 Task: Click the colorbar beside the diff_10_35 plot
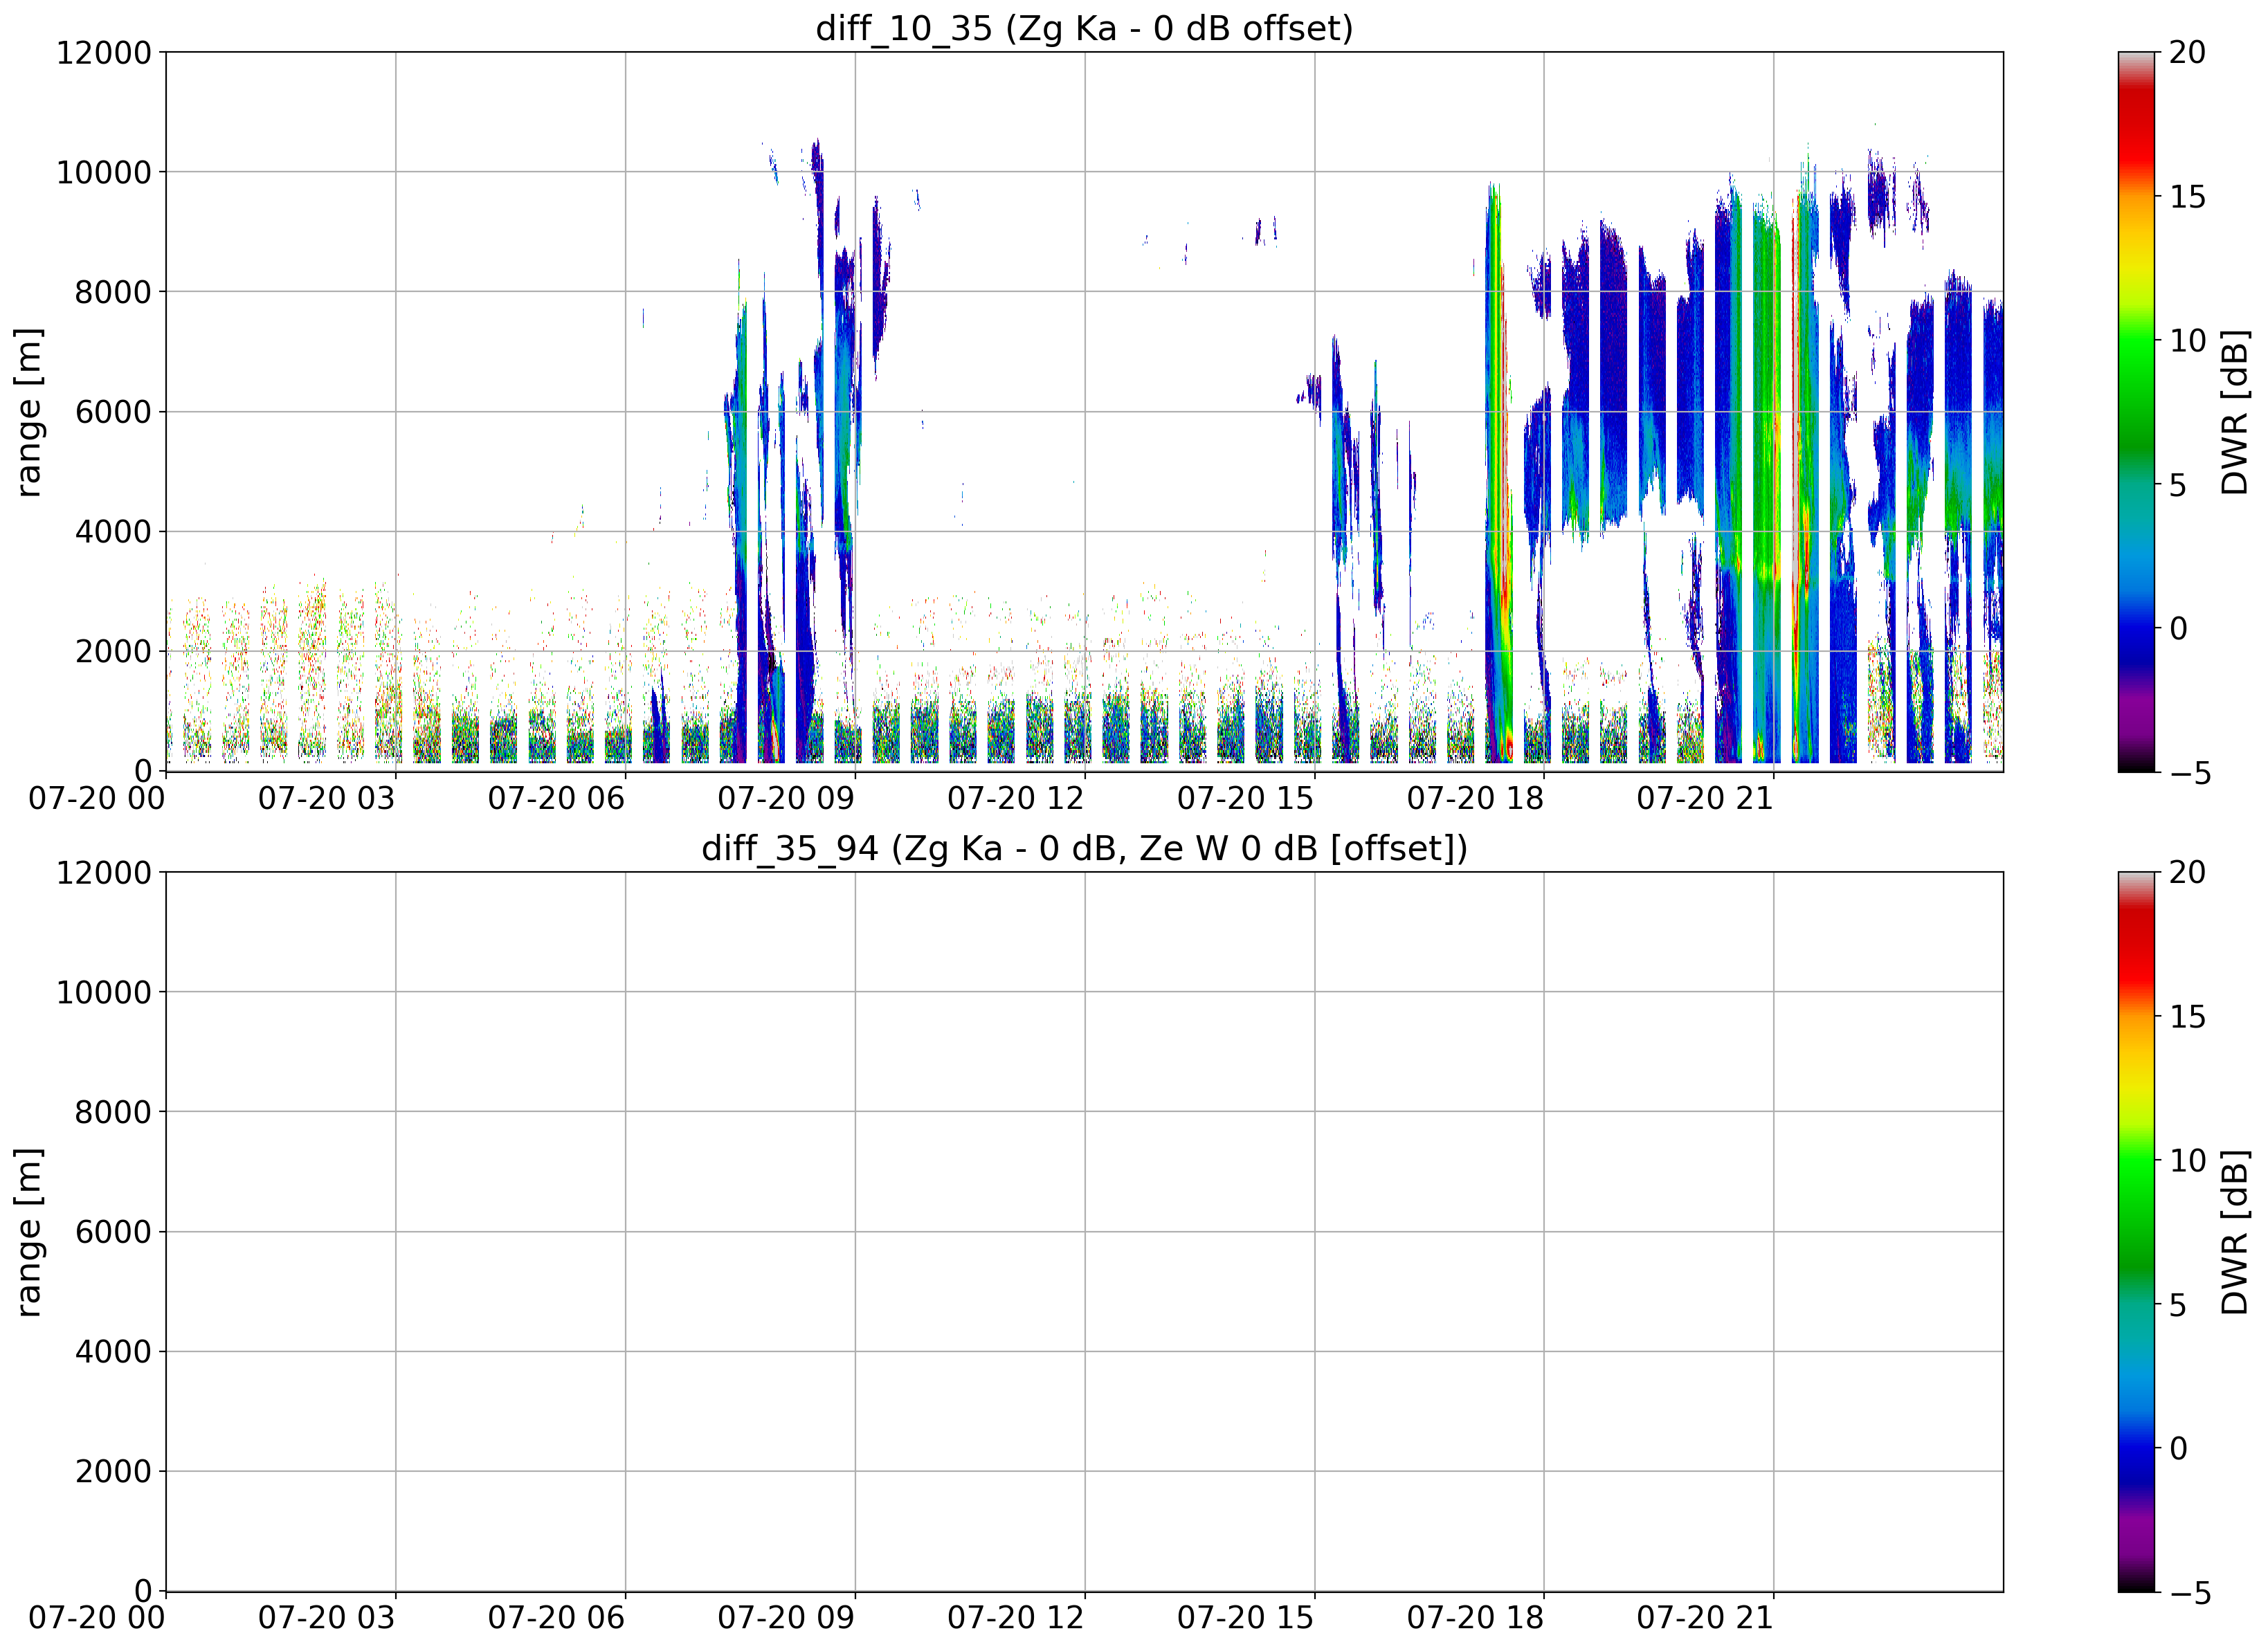[2136, 411]
